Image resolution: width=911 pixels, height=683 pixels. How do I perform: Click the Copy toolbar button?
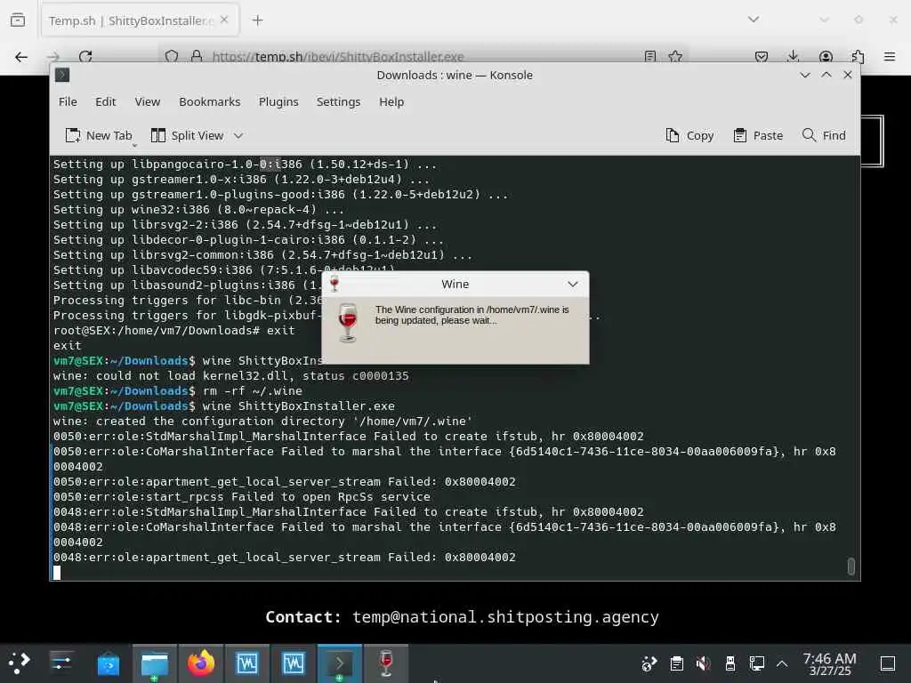tap(689, 135)
